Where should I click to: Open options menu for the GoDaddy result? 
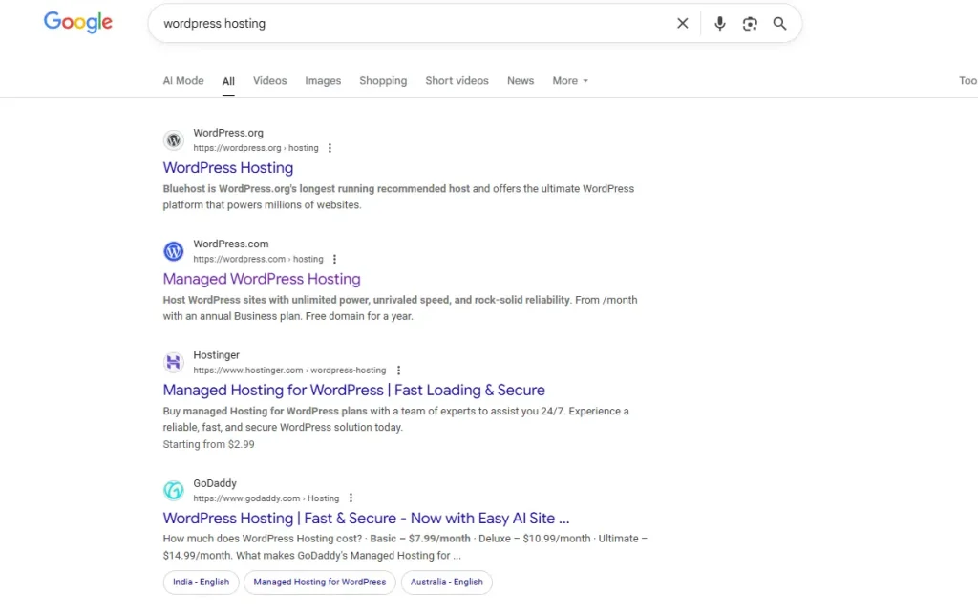351,498
